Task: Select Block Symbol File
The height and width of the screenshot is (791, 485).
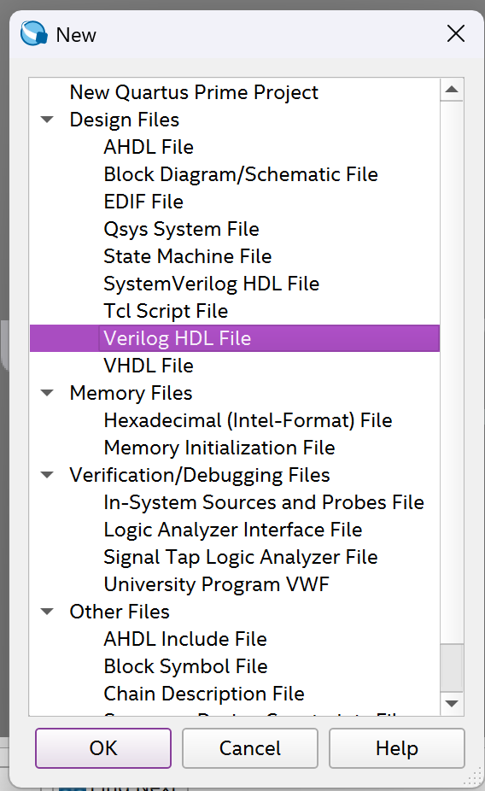Action: point(185,666)
